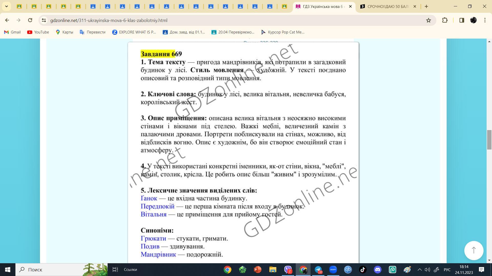The height and width of the screenshot is (276, 492).
Task: Open a new tab with plus button
Action: pyautogui.click(x=426, y=6)
